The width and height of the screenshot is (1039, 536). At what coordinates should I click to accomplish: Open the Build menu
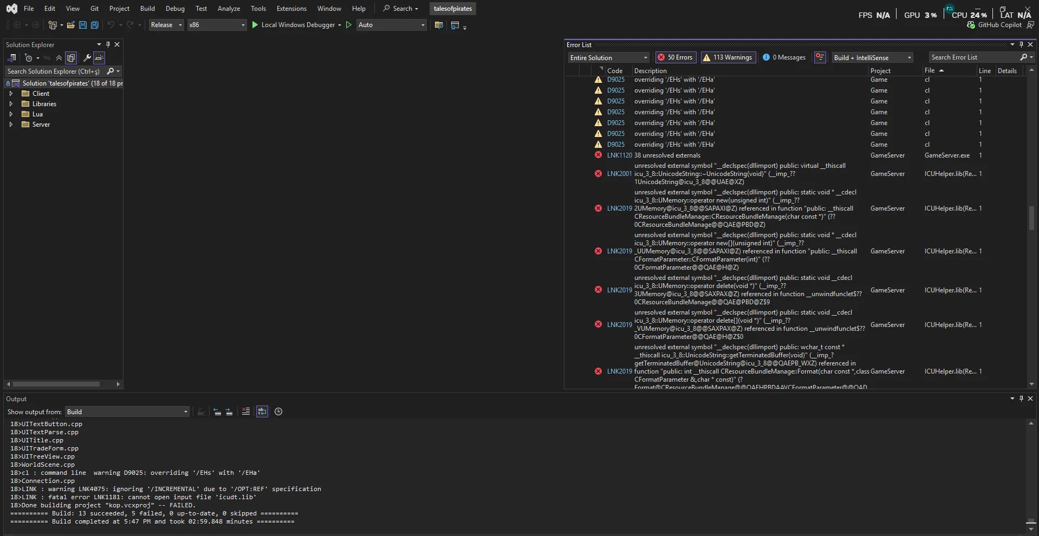point(147,9)
